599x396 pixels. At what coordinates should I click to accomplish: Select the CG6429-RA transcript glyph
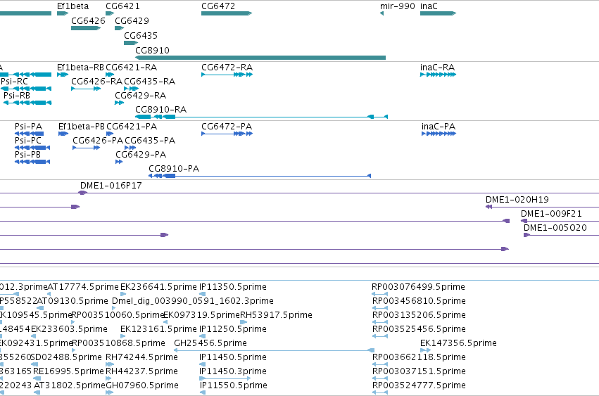click(x=120, y=103)
